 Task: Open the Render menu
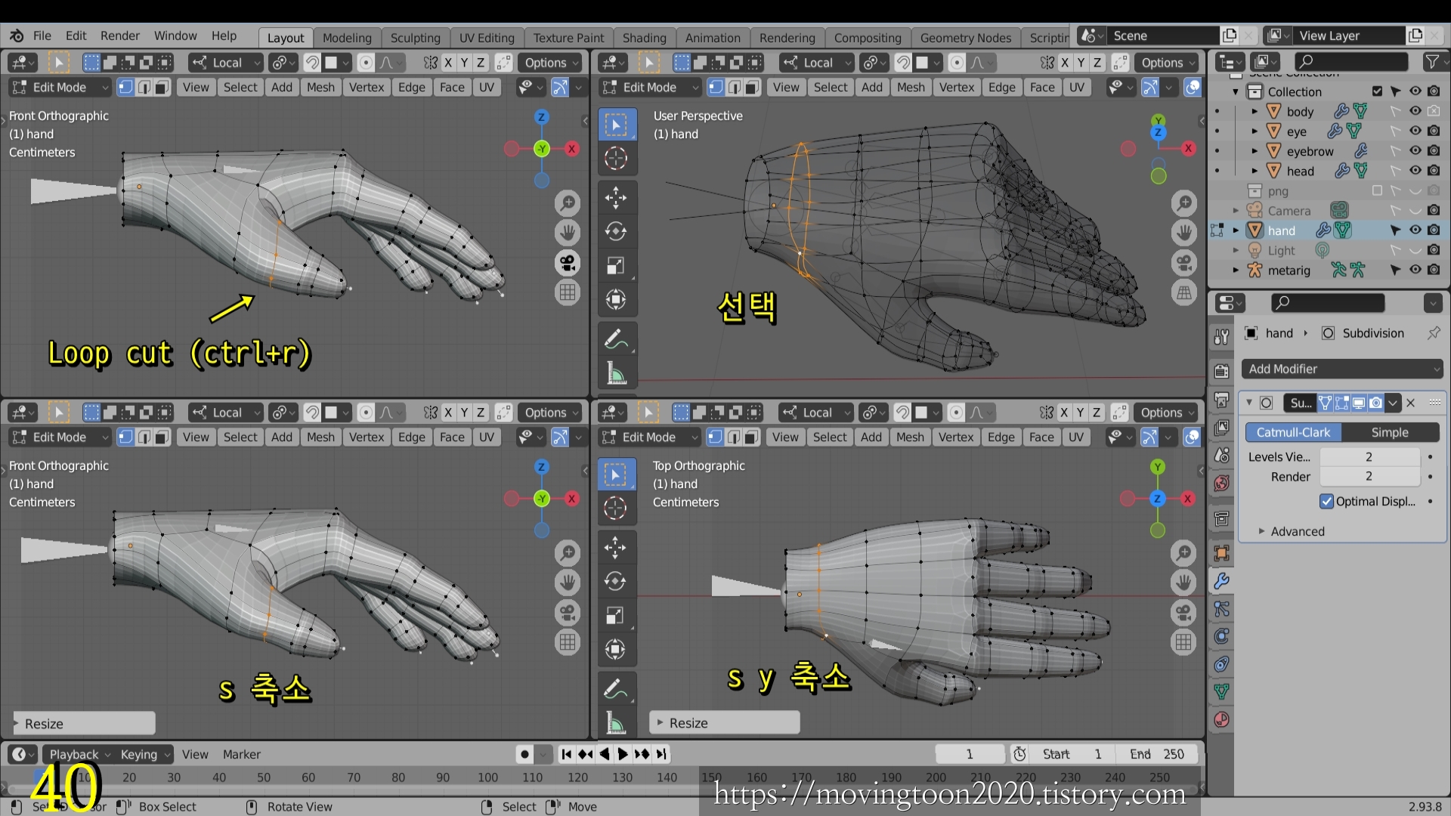120,36
